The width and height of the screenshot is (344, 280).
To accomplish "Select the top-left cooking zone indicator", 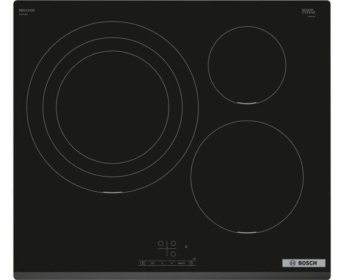I will click(161, 243).
